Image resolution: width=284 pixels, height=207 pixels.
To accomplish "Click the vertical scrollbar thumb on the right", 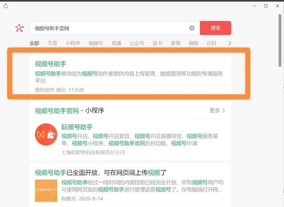I will coord(280,40).
